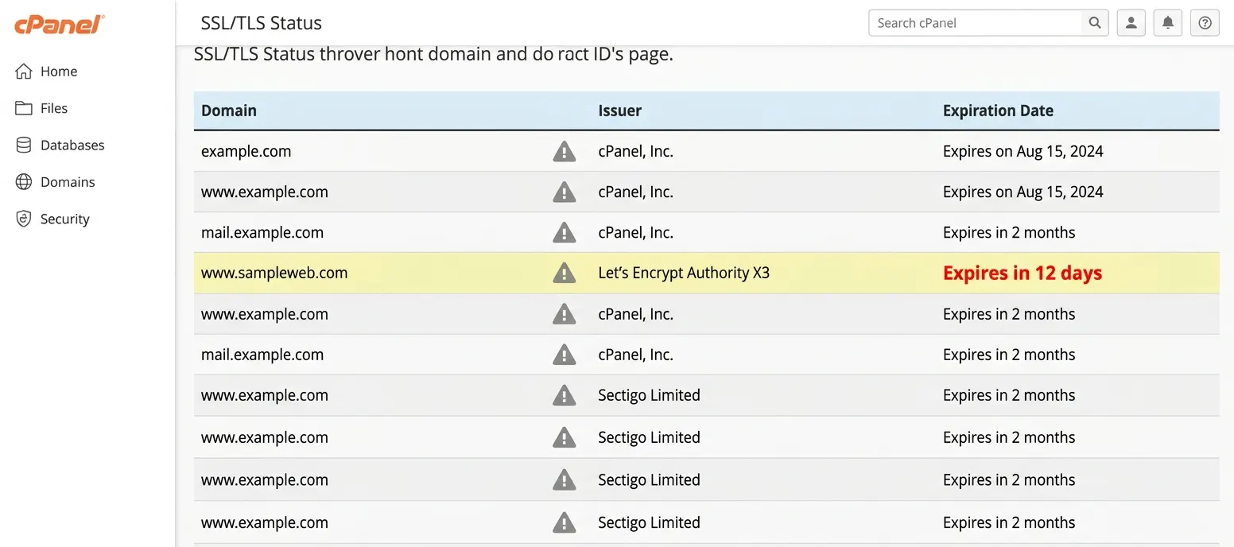This screenshot has height=547, width=1234.
Task: Click warning icon for www.example.com expiring Aug 15
Action: pos(565,192)
